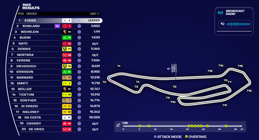Click Drugovich's Andretti team badge 28
Image resolution: width=259 pixels, height=140 pixels.
tap(67, 66)
